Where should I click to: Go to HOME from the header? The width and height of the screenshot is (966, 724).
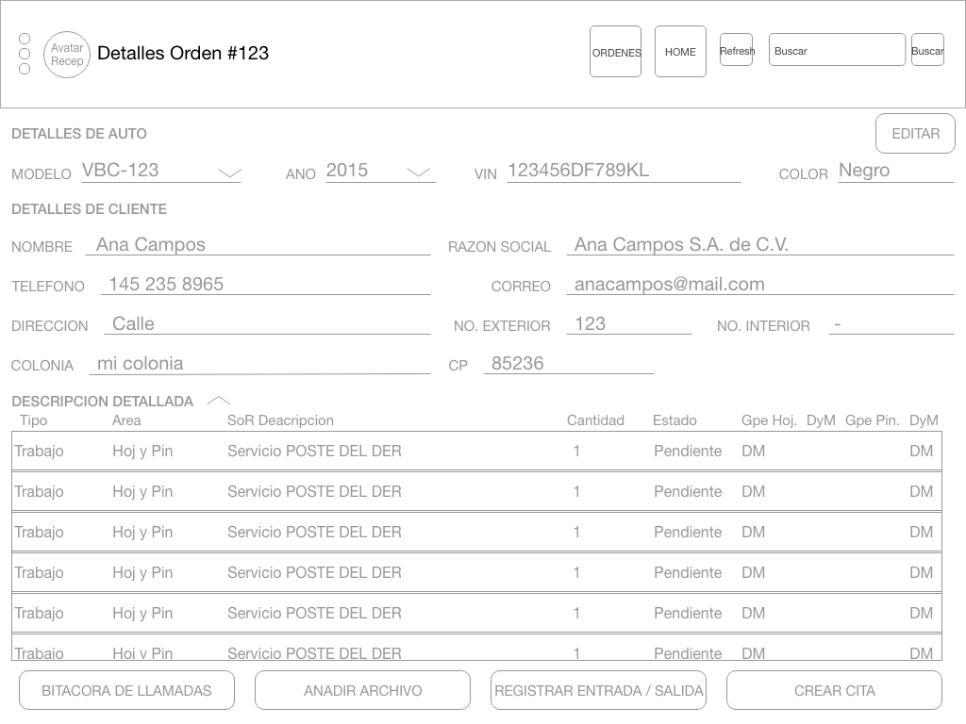coord(680,52)
